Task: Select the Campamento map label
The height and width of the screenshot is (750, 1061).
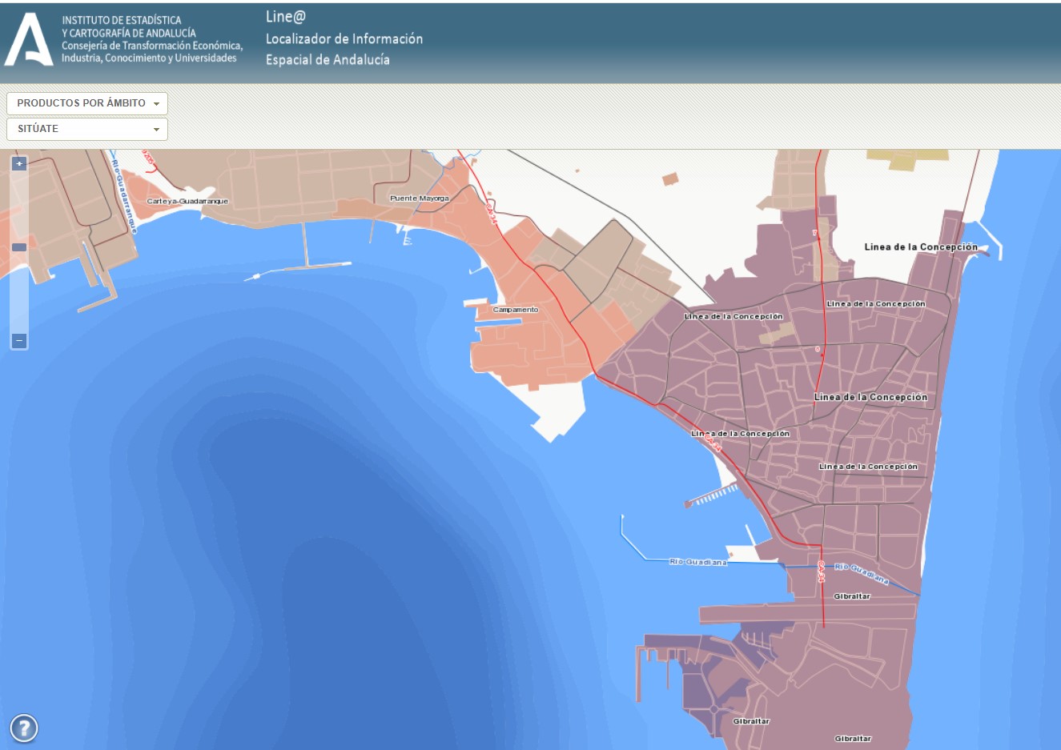Action: tap(516, 310)
